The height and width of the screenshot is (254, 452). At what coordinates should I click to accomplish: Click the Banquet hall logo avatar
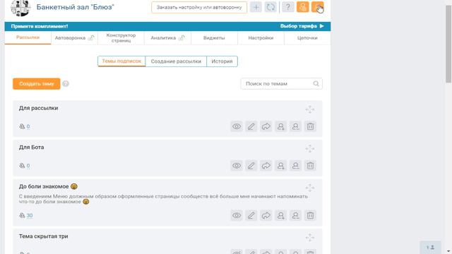(20, 8)
